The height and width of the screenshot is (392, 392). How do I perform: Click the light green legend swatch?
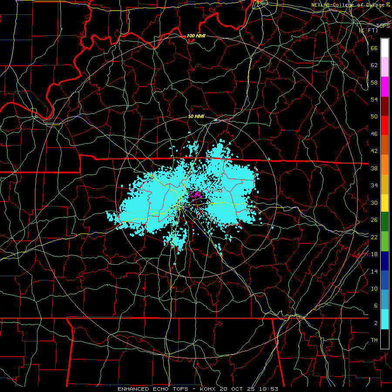385,241
